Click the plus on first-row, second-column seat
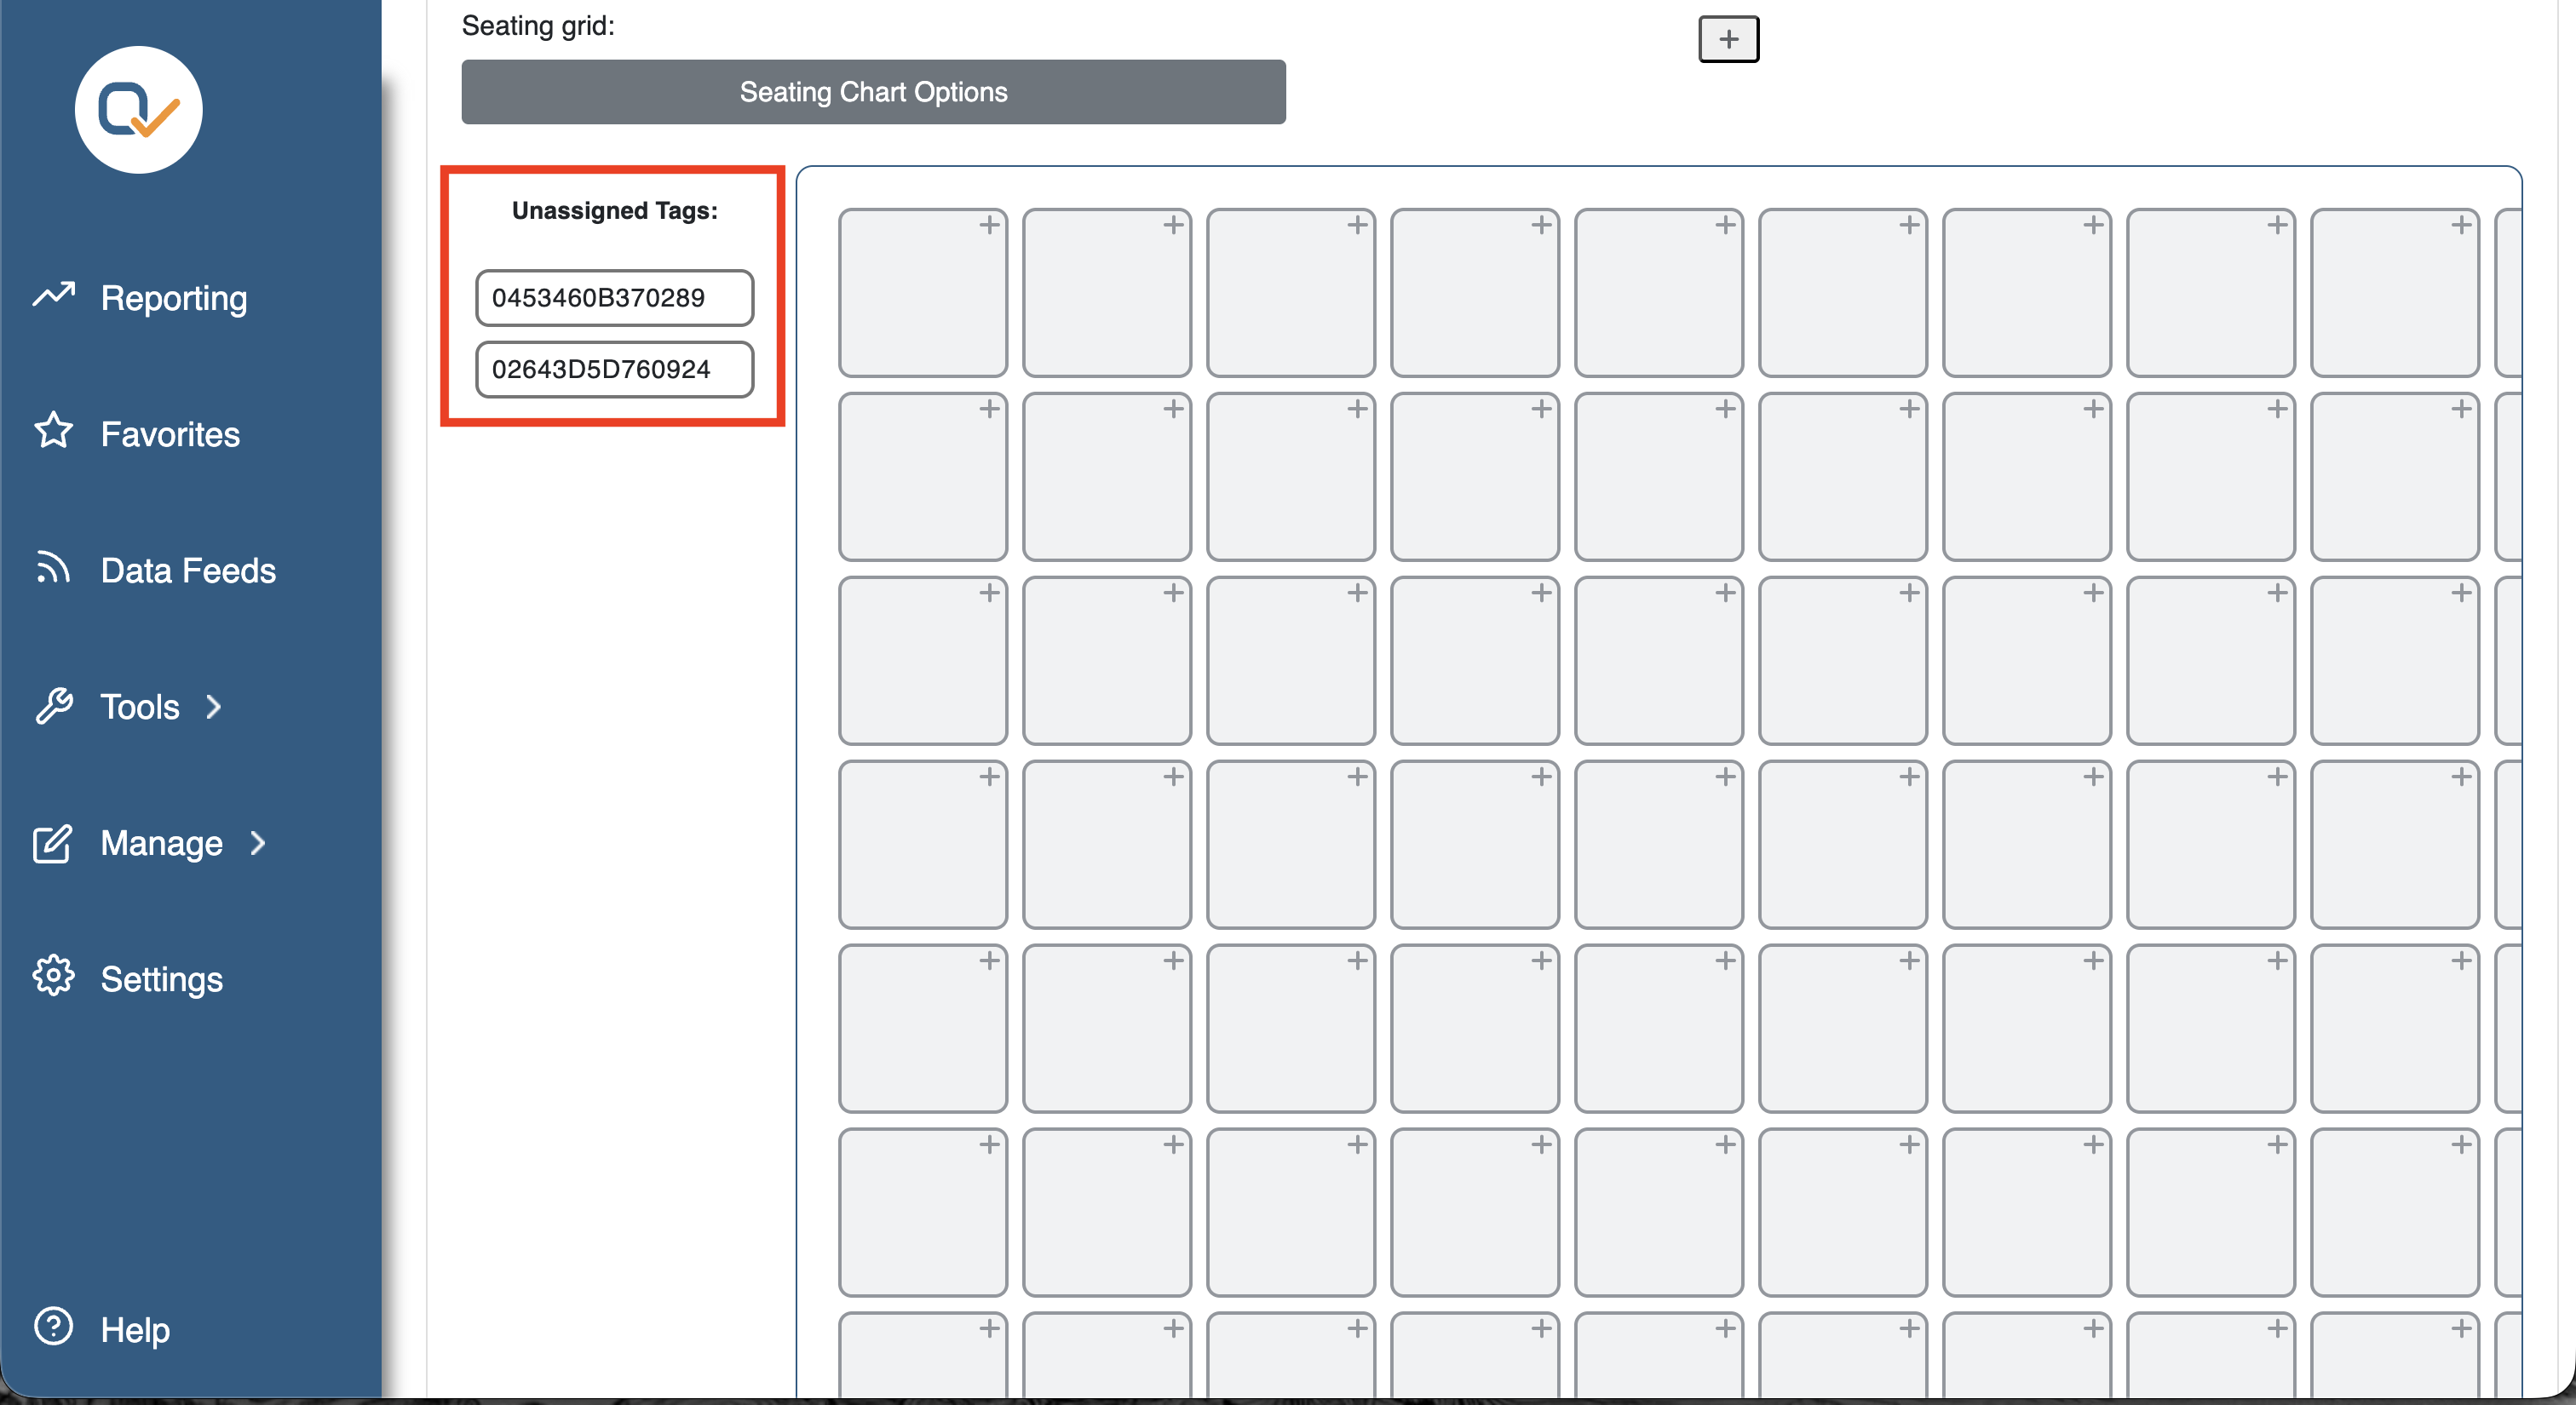This screenshot has height=1405, width=2576. click(1173, 225)
